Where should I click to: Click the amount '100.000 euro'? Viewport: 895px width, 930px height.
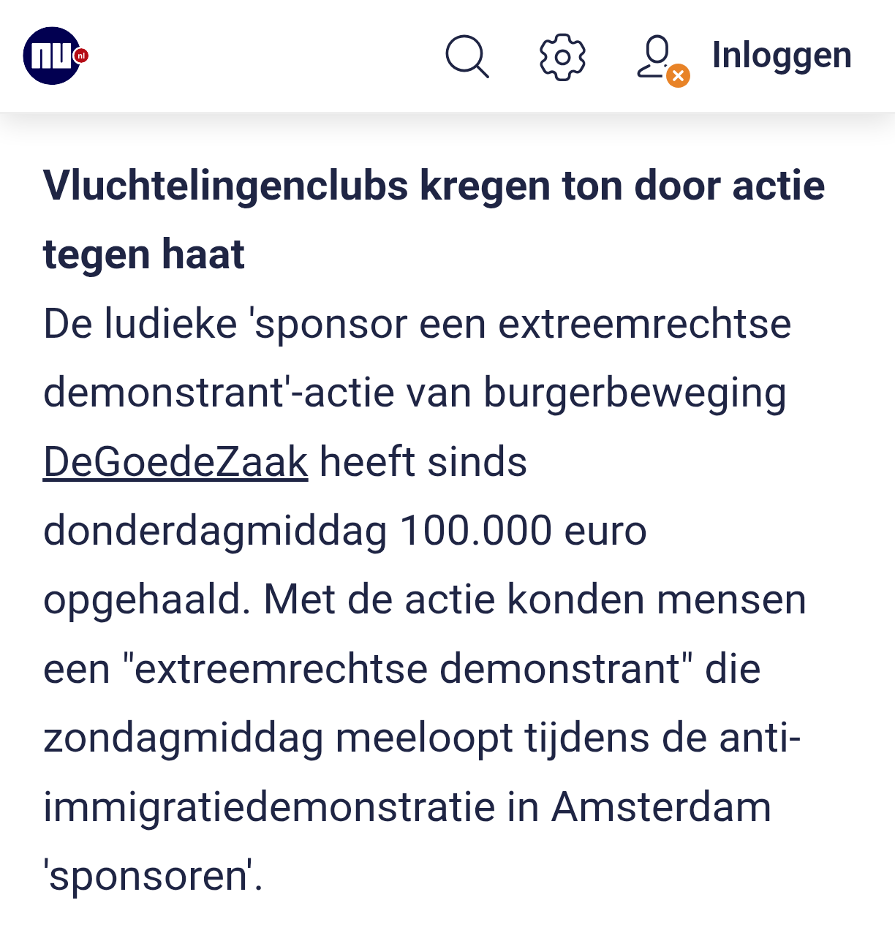(x=523, y=531)
